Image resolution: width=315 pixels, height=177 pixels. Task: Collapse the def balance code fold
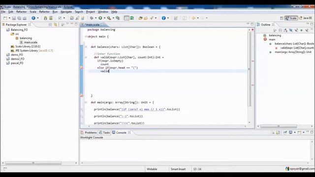coord(86,47)
